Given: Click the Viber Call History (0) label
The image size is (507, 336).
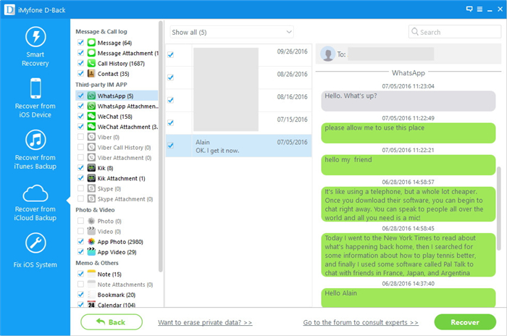Looking at the screenshot, I should (124, 148).
